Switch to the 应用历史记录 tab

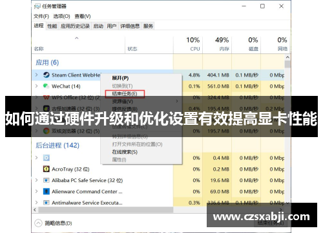(75, 26)
